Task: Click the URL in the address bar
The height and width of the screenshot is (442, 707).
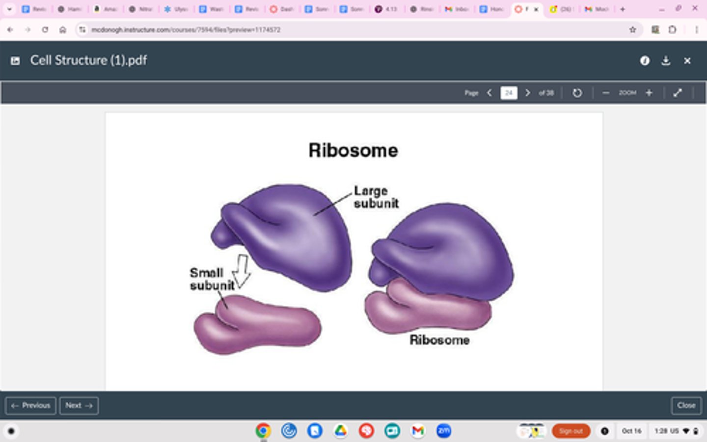Action: [x=186, y=30]
